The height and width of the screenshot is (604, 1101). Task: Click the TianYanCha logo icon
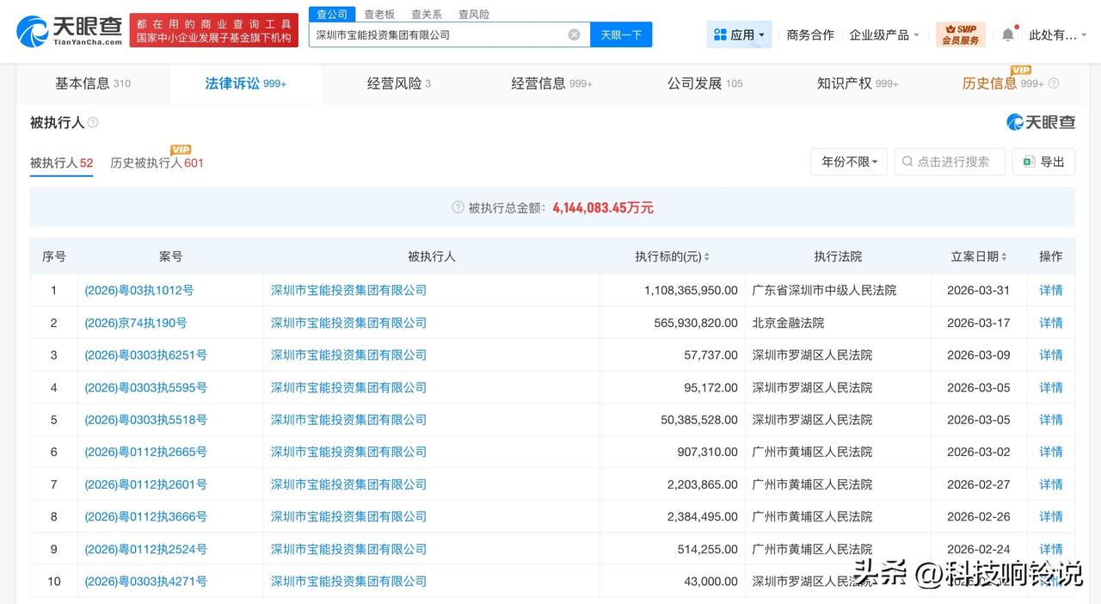pos(33,32)
